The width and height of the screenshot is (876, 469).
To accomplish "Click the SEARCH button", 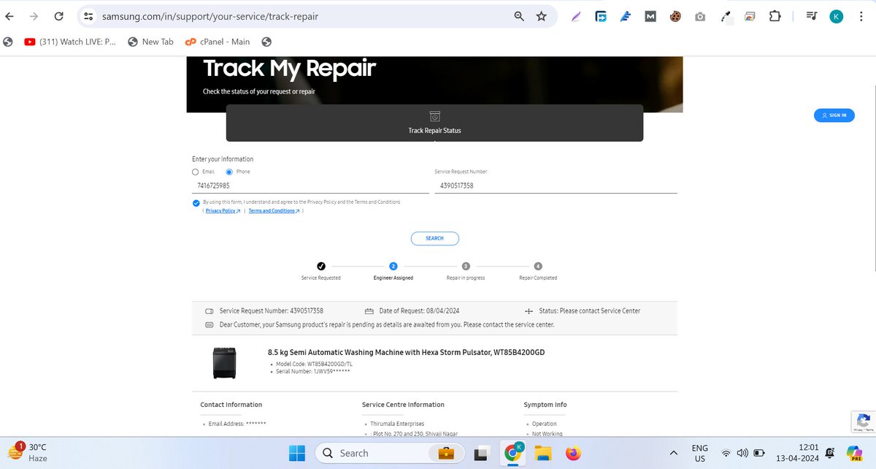I will tap(434, 238).
